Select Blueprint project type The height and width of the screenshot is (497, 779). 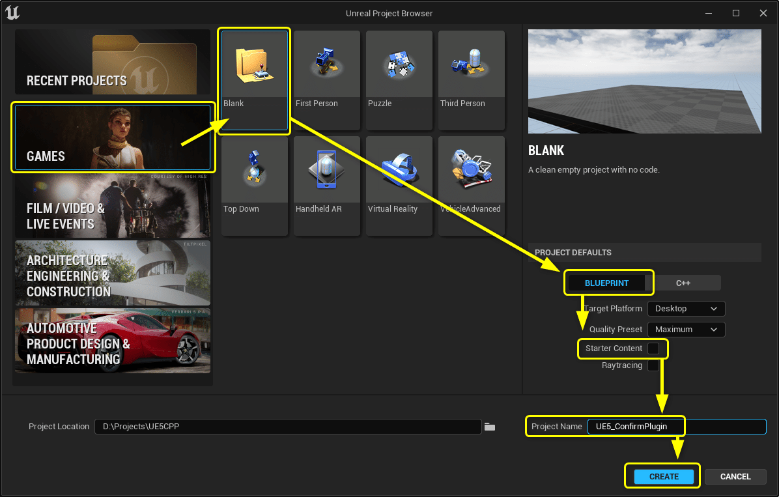[606, 283]
